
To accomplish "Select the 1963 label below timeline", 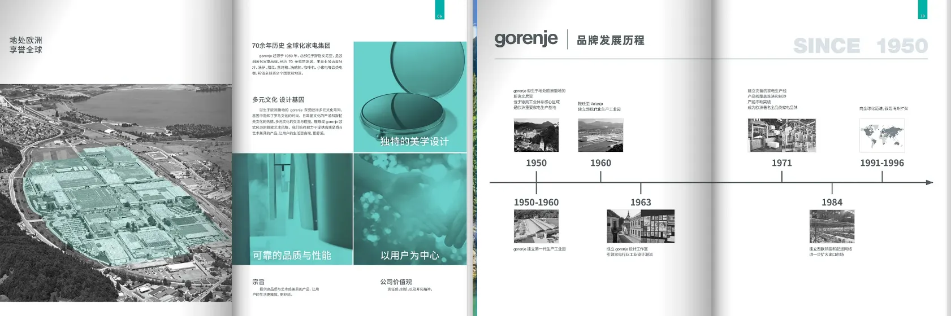I will (641, 203).
